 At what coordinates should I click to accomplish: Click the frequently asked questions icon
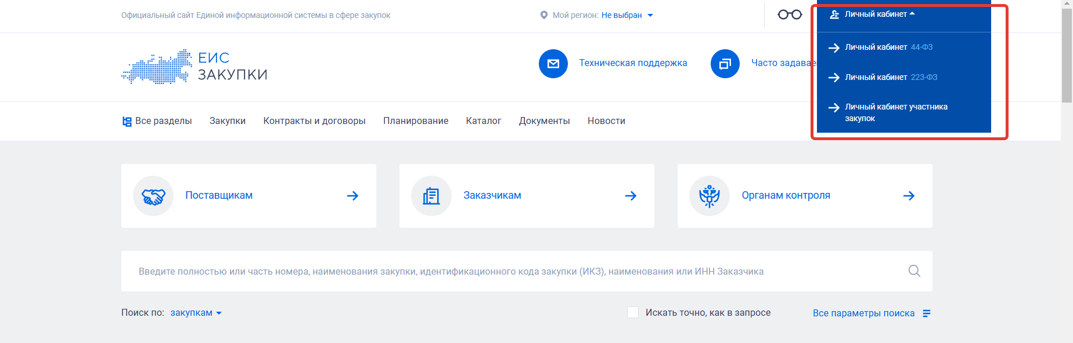[x=725, y=64]
